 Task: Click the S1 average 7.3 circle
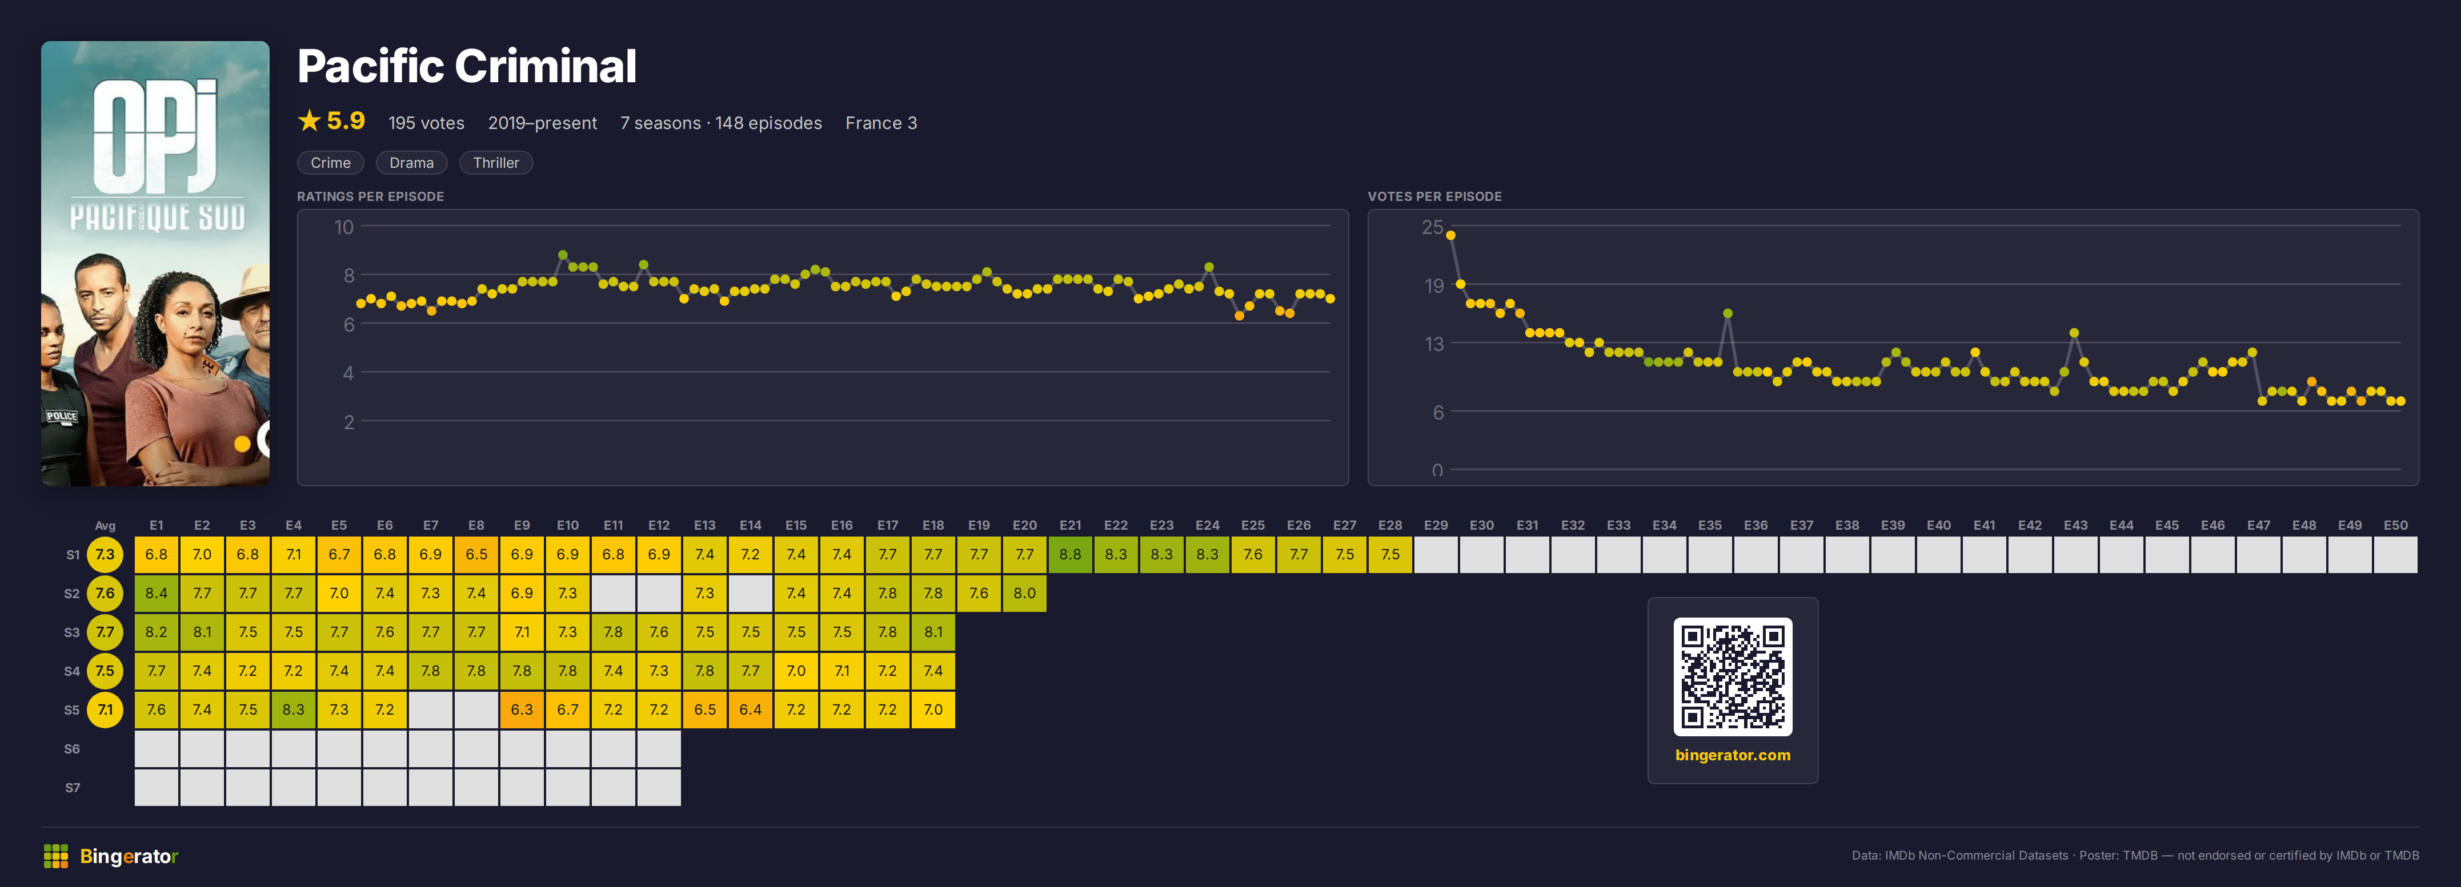tap(105, 555)
